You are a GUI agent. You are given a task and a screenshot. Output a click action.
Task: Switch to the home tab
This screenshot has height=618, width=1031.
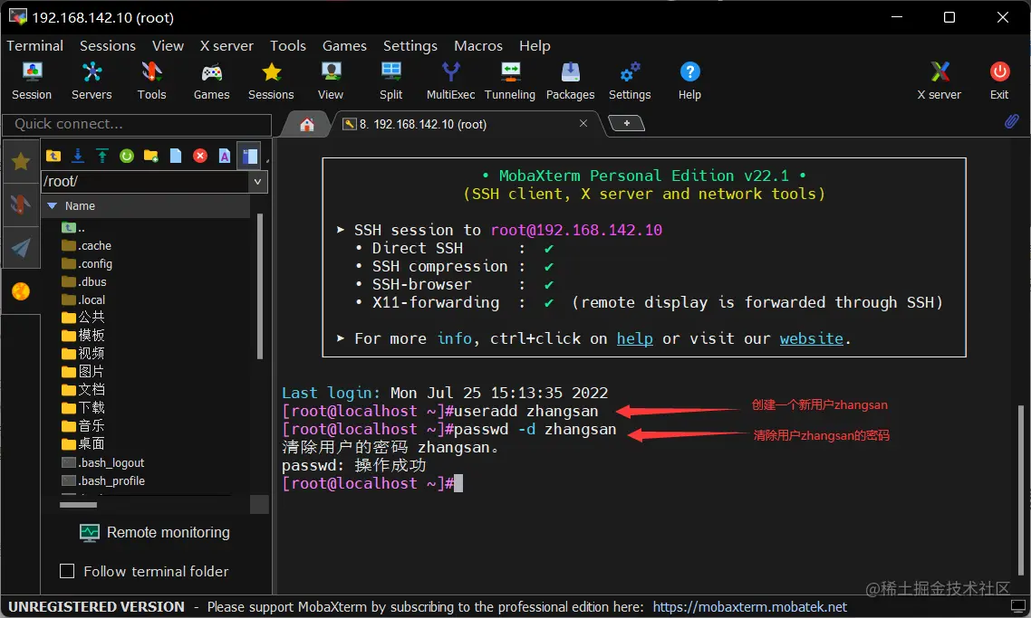[307, 124]
